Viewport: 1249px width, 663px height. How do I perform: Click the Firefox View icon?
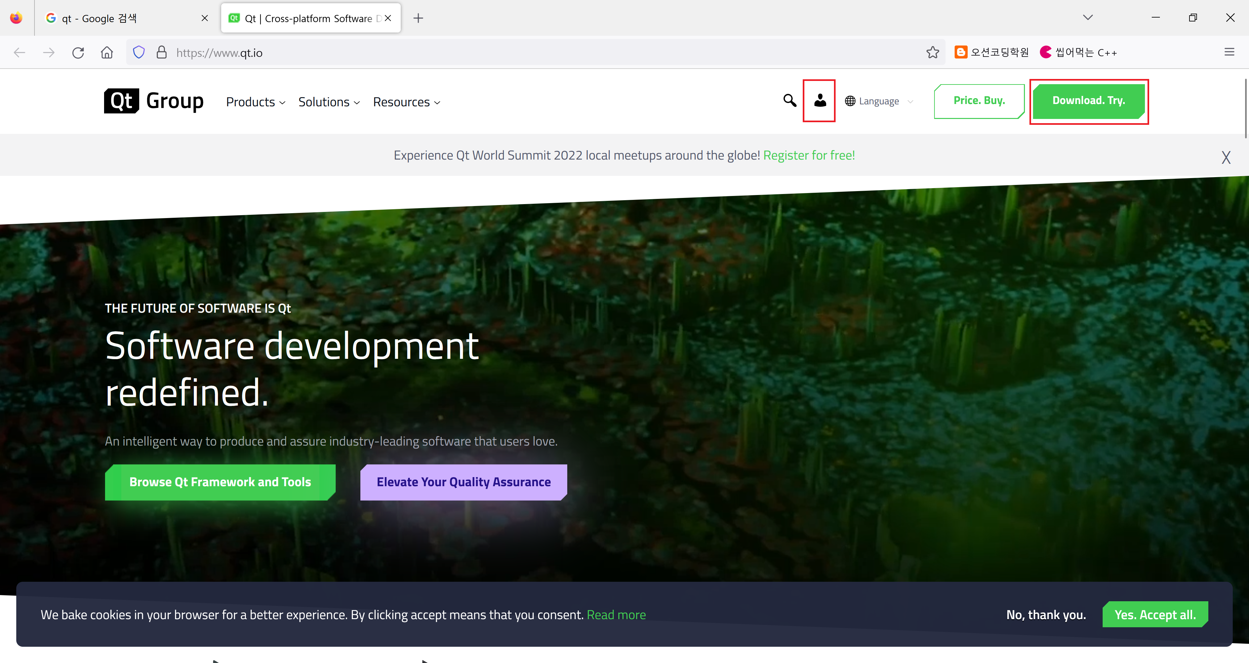point(17,18)
